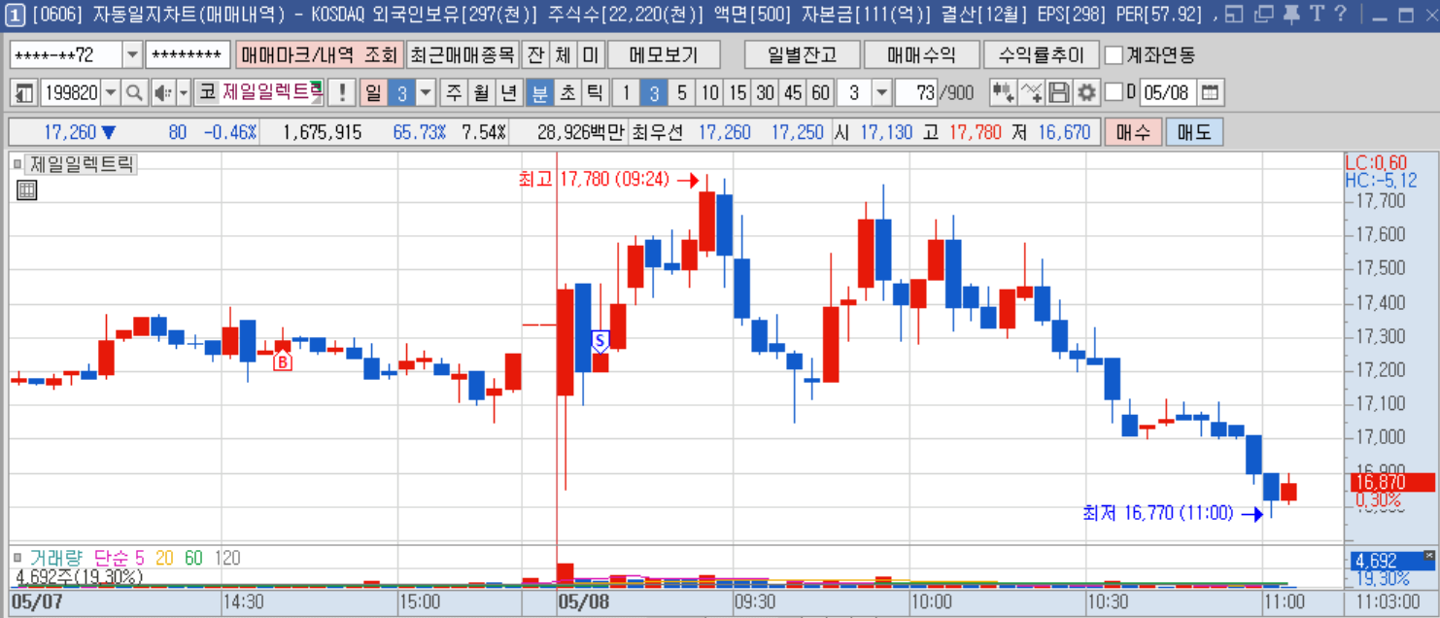This screenshot has height=618, width=1440.
Task: Select the 15 minute interval
Action: [x=738, y=93]
